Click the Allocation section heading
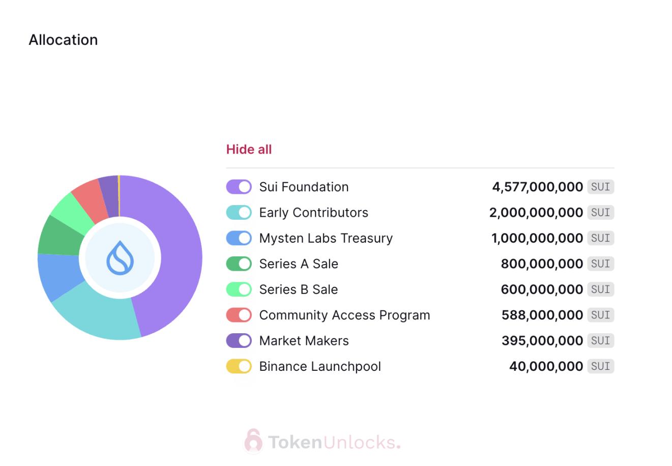The width and height of the screenshot is (672, 466). (63, 40)
